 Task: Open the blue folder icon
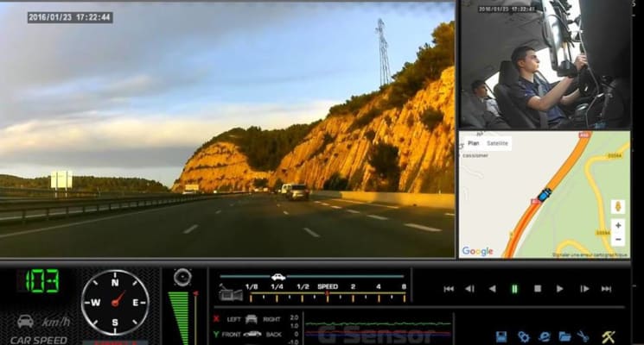564,336
